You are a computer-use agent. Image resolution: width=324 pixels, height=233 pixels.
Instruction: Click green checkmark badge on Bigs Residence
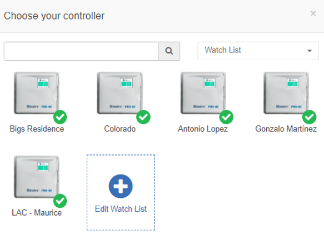pyautogui.click(x=60, y=117)
